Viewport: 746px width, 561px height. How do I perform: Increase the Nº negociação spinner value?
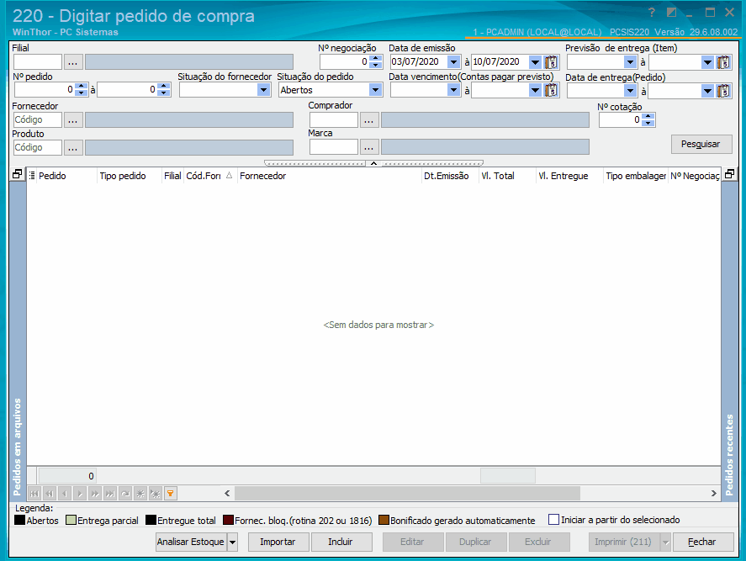pos(376,59)
